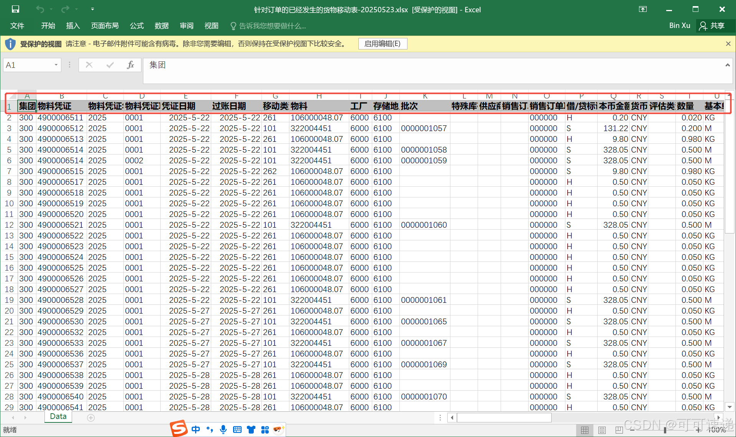Open the 公式 tab
This screenshot has width=736, height=437.
[137, 26]
